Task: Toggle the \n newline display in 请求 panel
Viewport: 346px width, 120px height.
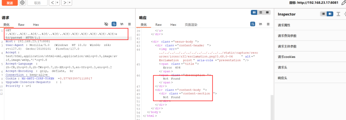Action: click(122, 24)
